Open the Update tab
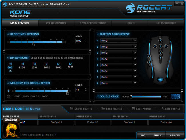The width and height of the screenshot is (186, 140). point(130,23)
